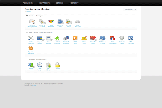Click GET HELP in top menu

60,3
